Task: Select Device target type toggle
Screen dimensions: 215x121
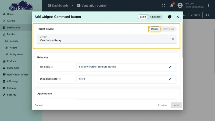Action: [155, 29]
